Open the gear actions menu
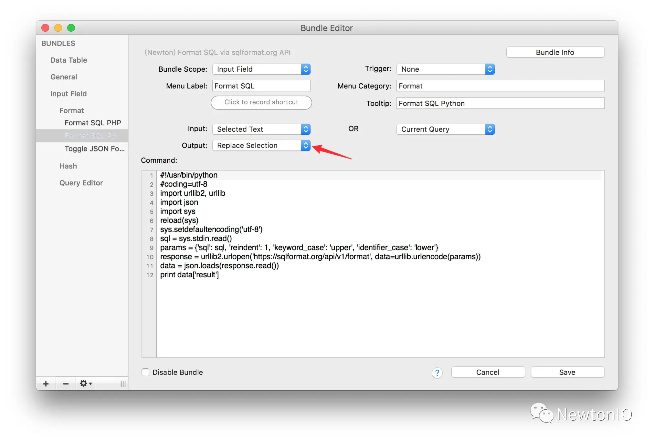This screenshot has width=654, height=442. point(86,384)
